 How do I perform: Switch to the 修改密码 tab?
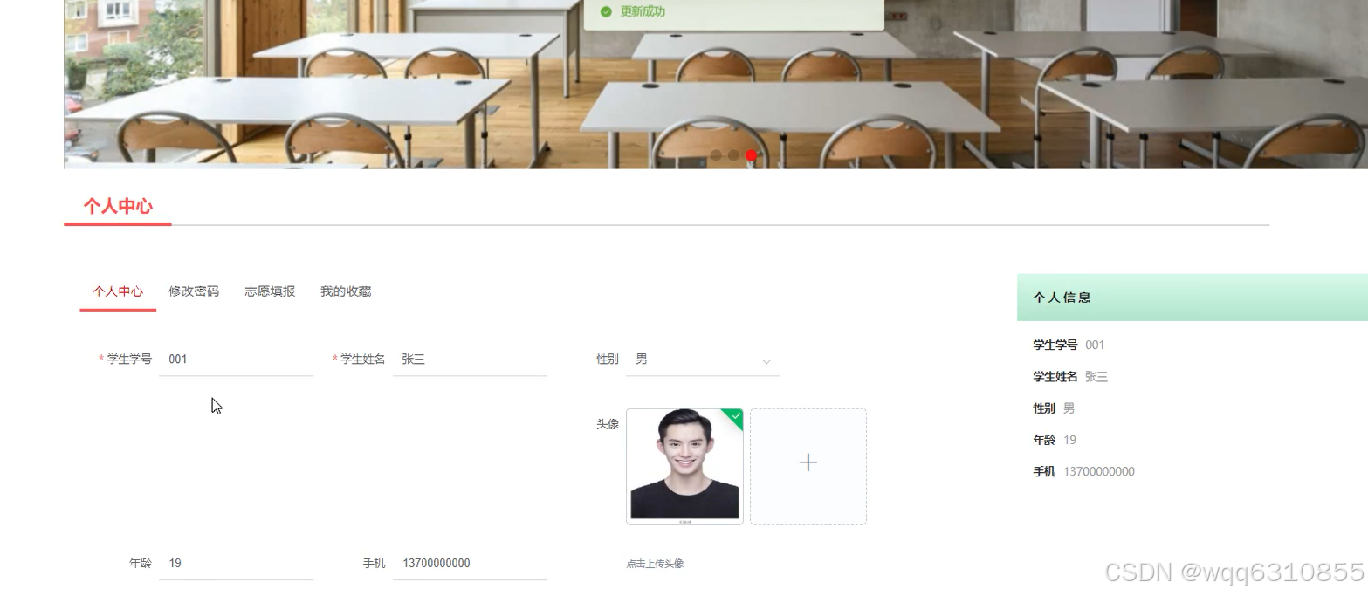pos(194,291)
